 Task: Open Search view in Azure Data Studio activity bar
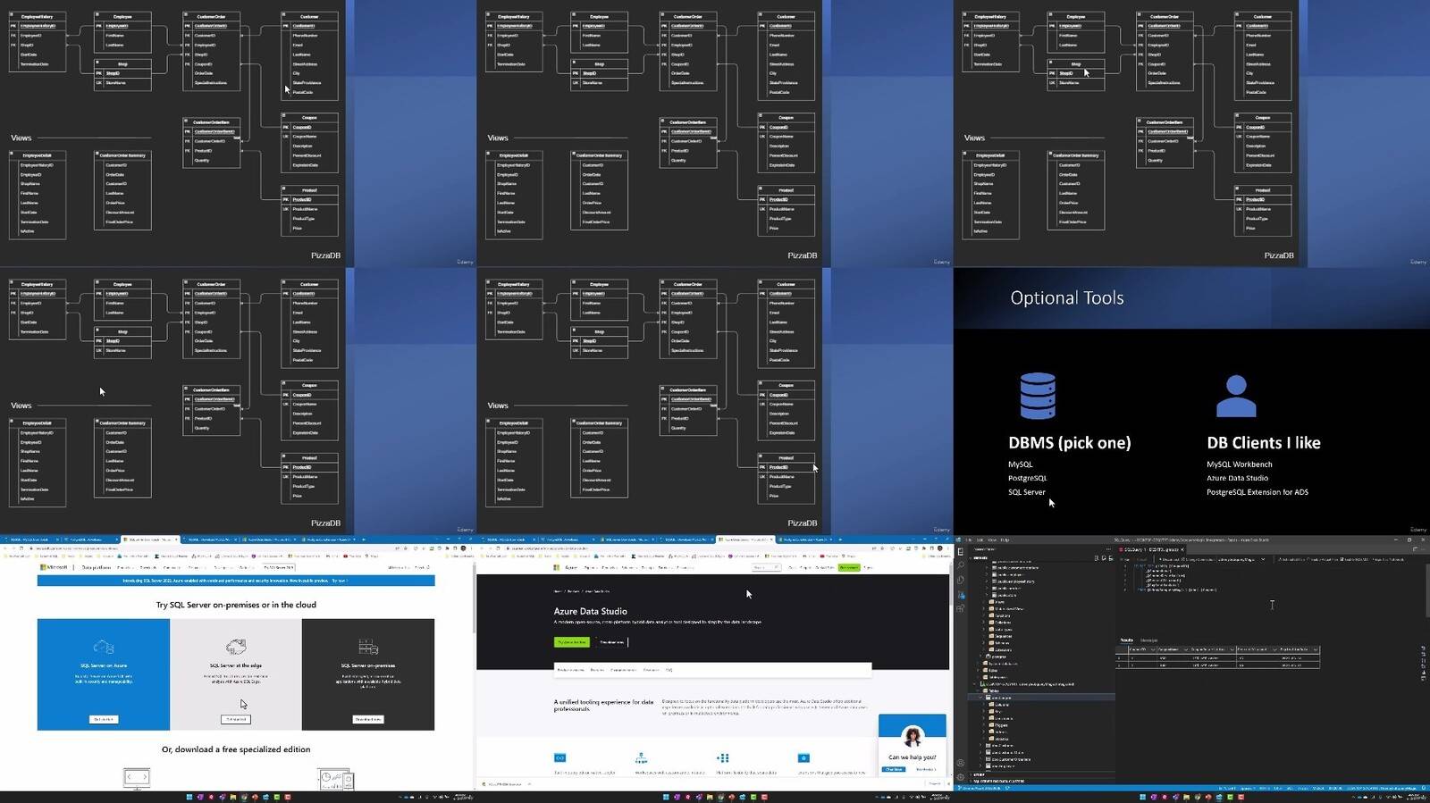[961, 565]
